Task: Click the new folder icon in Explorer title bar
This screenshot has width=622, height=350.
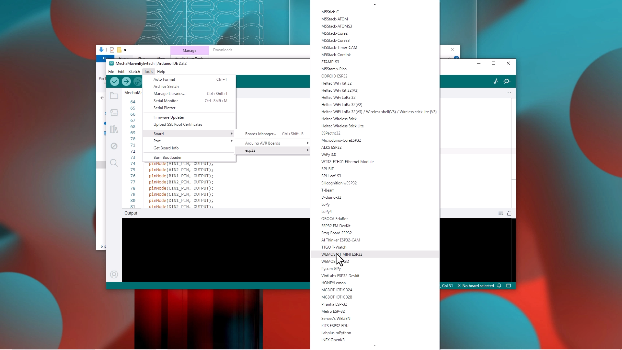Action: [119, 50]
